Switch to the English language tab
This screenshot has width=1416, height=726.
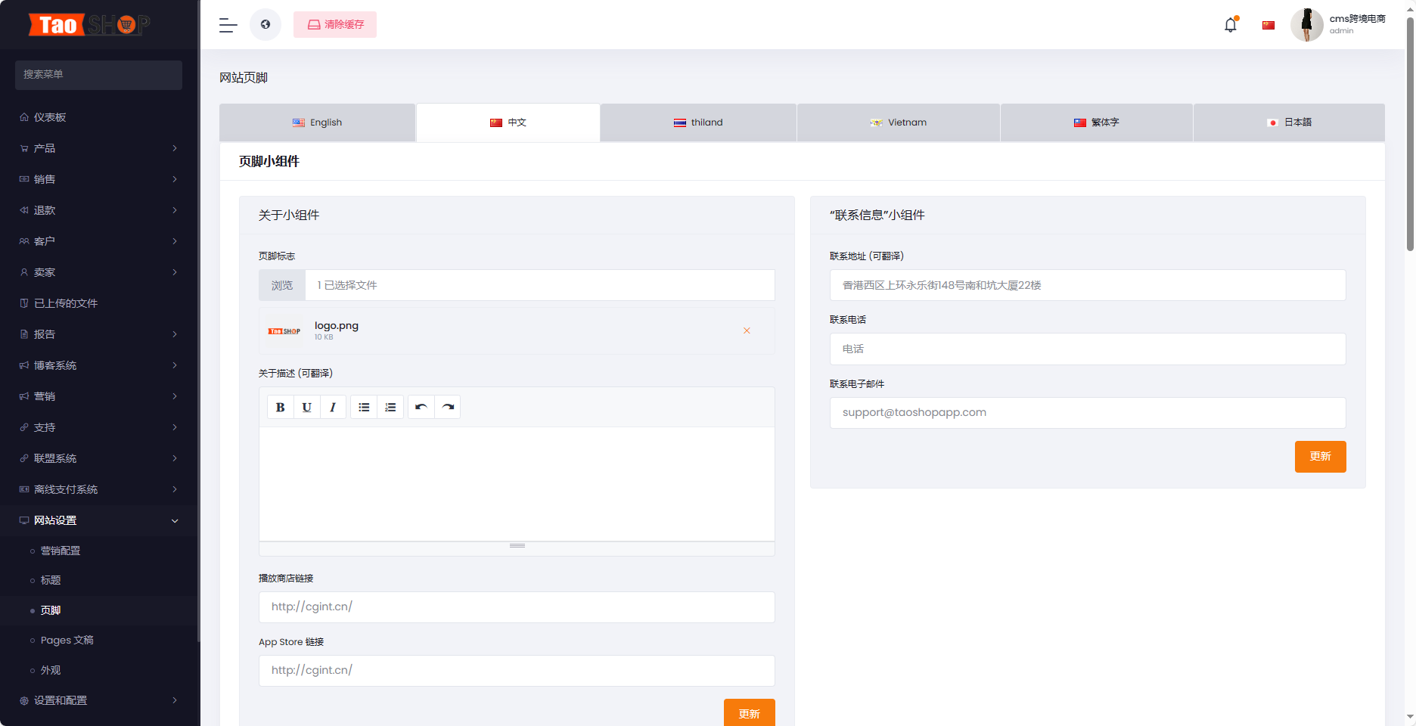pyautogui.click(x=318, y=123)
